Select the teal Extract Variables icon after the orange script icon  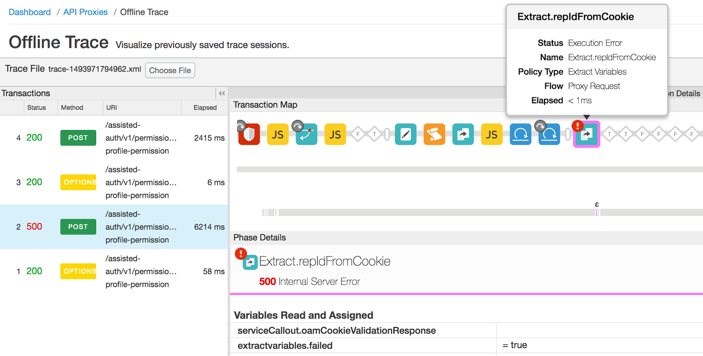[x=463, y=134]
